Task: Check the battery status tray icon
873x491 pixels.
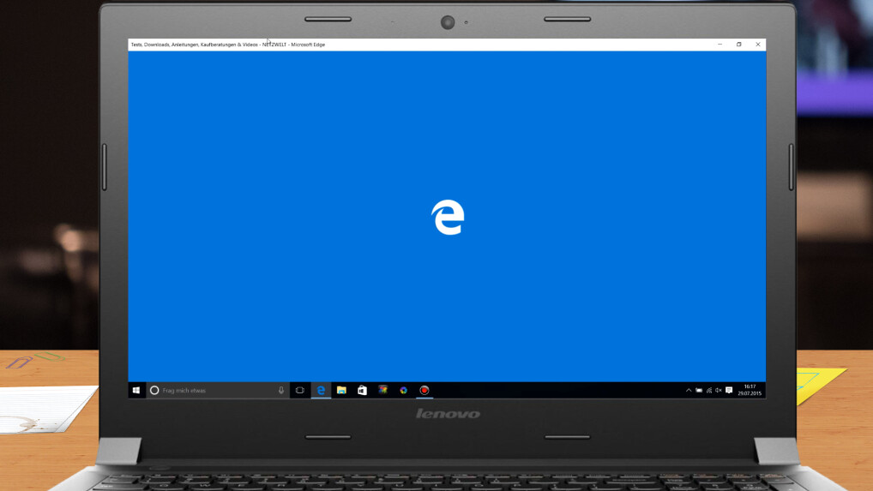Action: coord(699,390)
